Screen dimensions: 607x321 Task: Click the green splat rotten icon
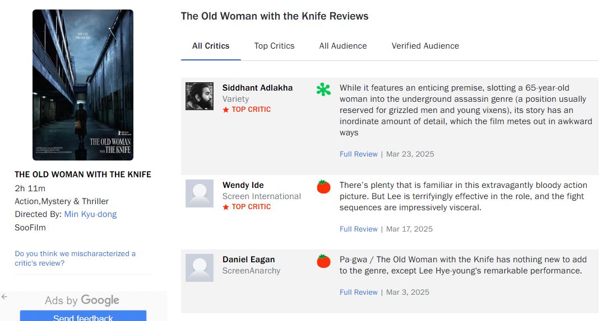323,89
